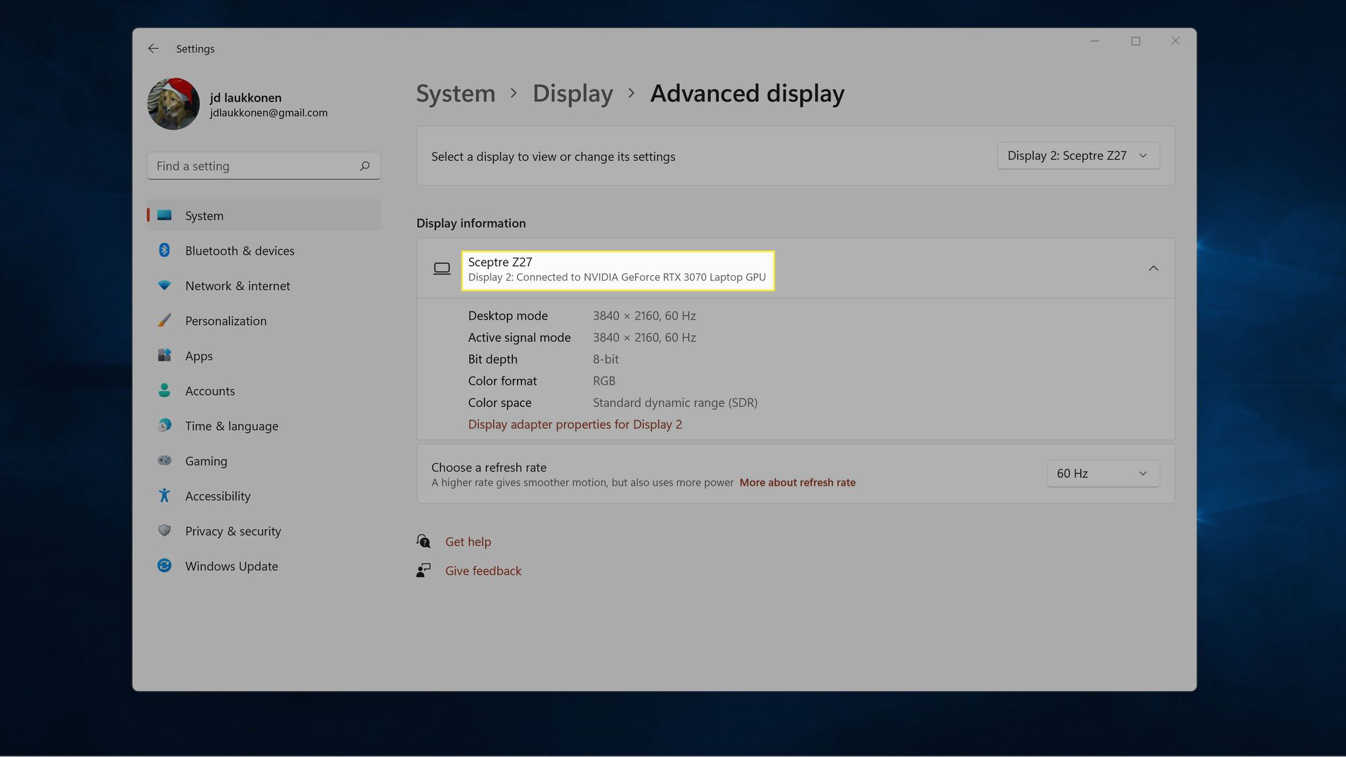
Task: Click the System monitor icon in sidebar
Action: click(164, 215)
